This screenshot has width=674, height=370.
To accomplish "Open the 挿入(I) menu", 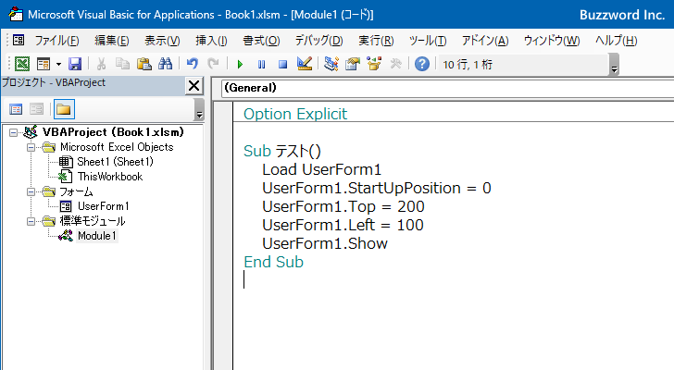I will tap(211, 41).
